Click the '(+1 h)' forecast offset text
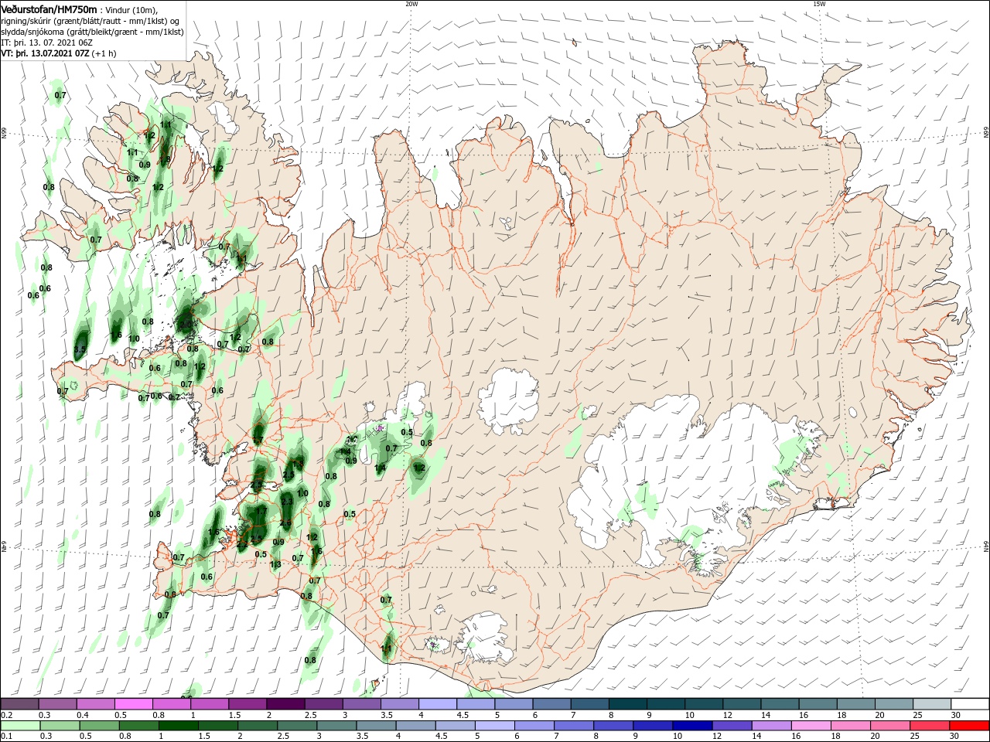The height and width of the screenshot is (742, 990). pos(104,53)
